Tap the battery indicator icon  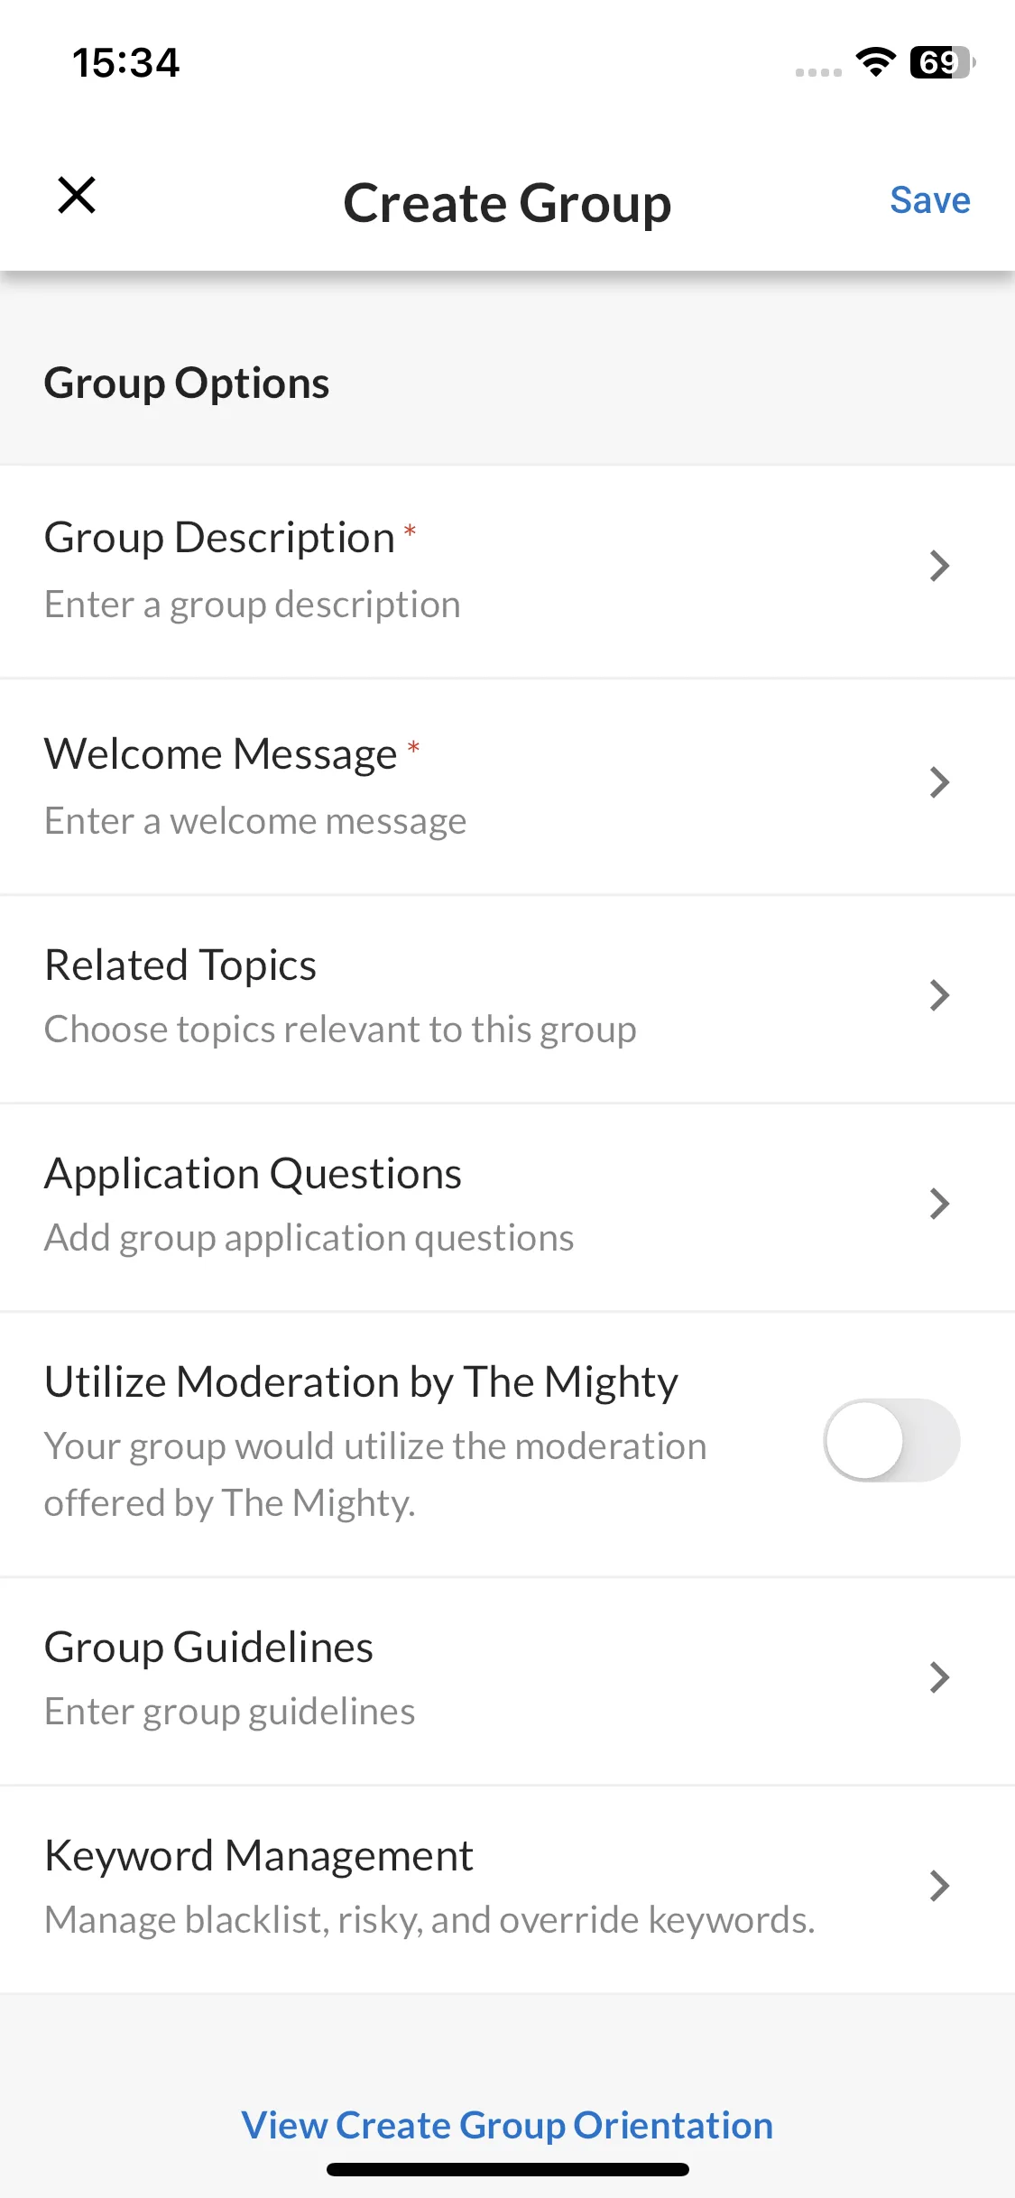943,62
